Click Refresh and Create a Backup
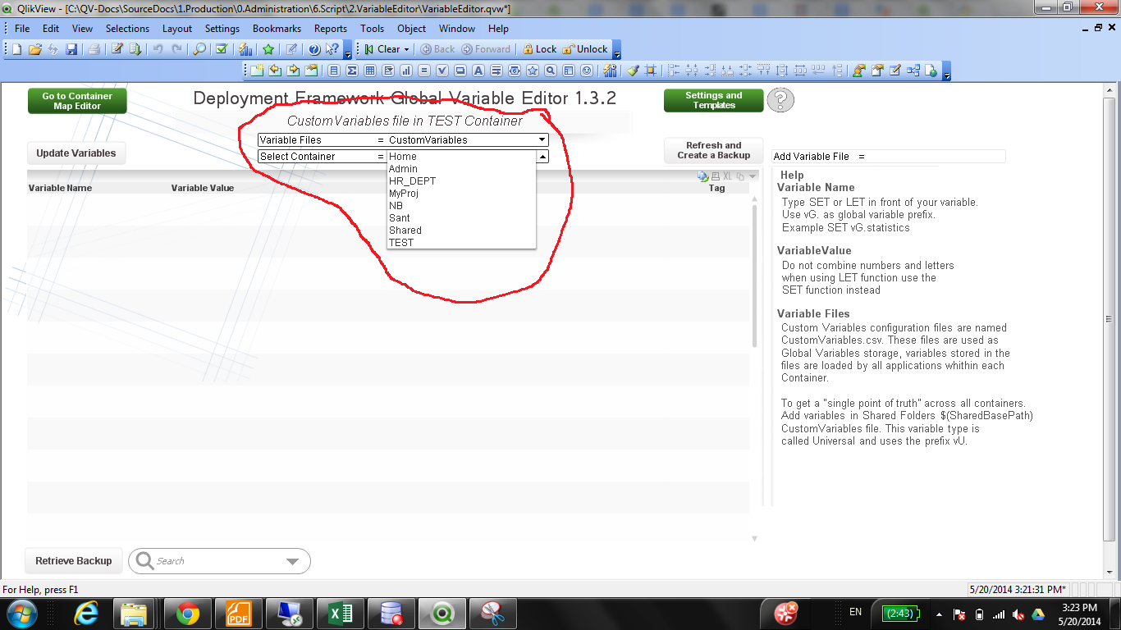Image resolution: width=1121 pixels, height=630 pixels. click(713, 150)
